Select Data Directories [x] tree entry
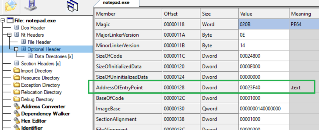The width and height of the screenshot is (319, 130). pyautogui.click(x=54, y=56)
